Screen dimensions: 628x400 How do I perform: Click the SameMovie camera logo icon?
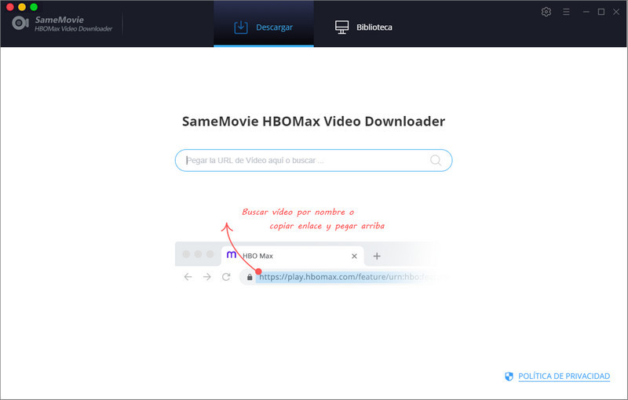pos(20,24)
